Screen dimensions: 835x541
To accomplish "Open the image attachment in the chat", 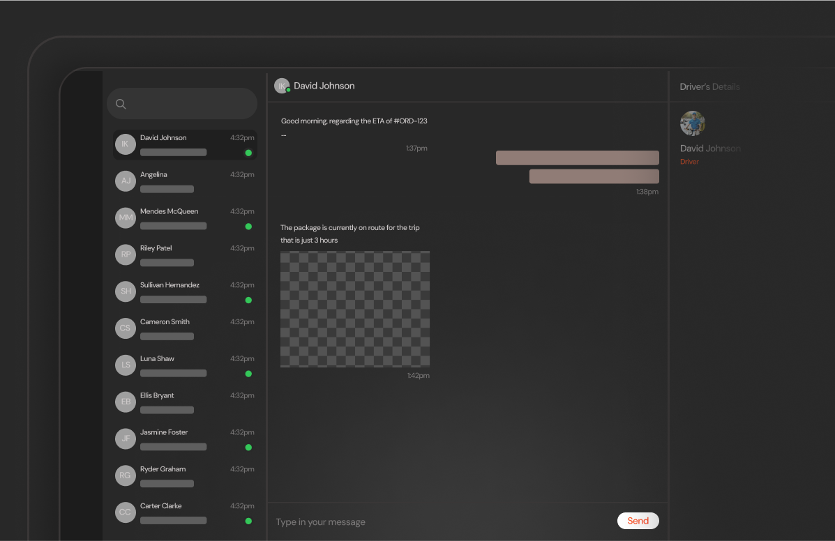I will [355, 309].
